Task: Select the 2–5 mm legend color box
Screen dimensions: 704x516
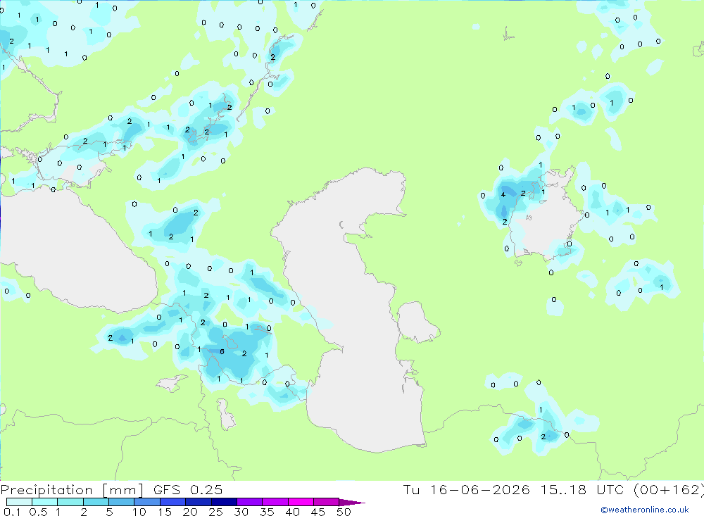Action: tap(96, 502)
